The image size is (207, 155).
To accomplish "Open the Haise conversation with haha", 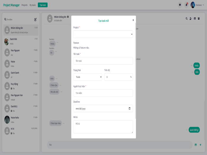I will pos(21,64).
